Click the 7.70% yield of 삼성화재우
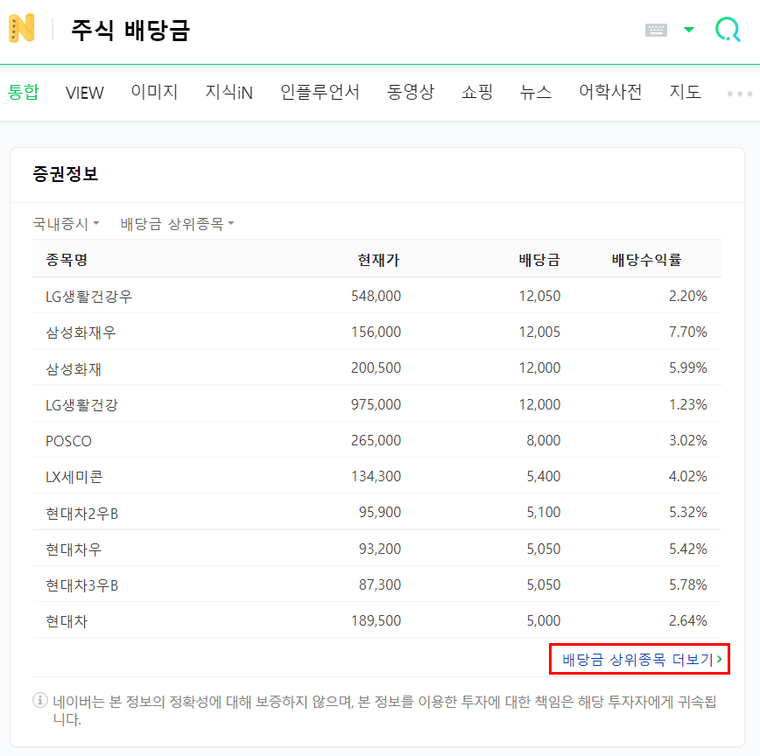This screenshot has width=760, height=756. (688, 332)
